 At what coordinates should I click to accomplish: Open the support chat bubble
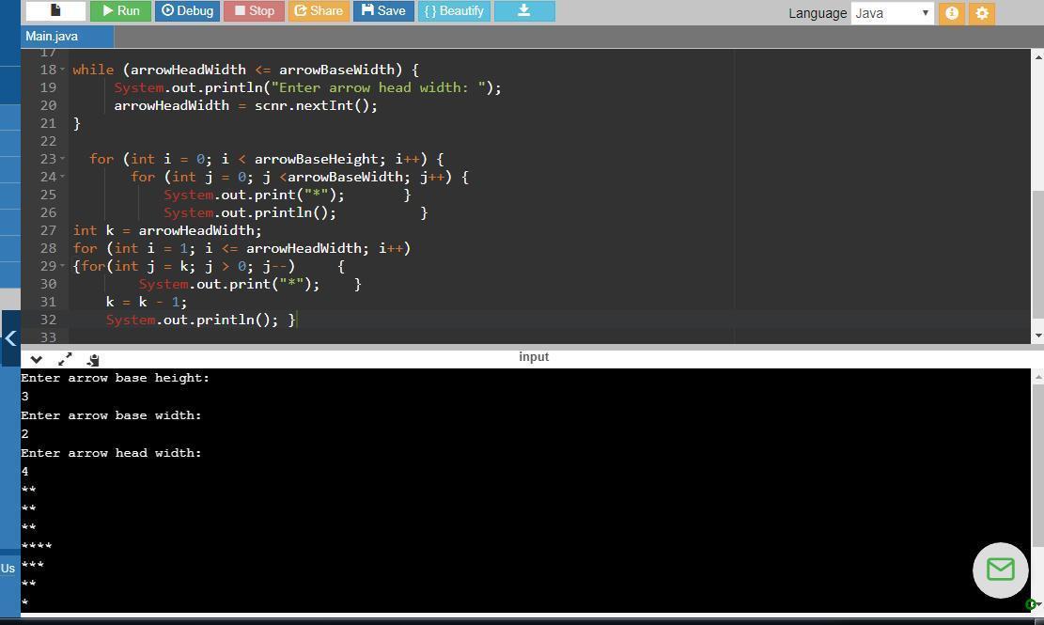tap(999, 570)
